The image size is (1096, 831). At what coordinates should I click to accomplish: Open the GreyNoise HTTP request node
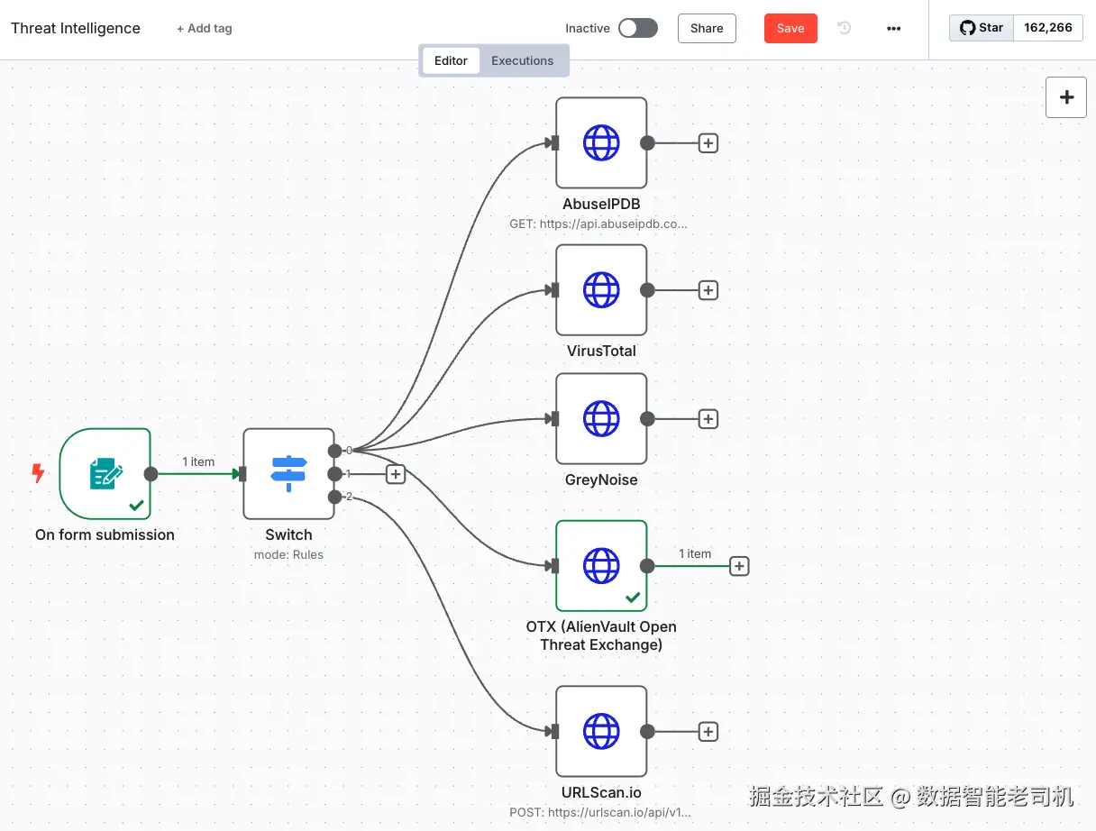[x=601, y=418]
